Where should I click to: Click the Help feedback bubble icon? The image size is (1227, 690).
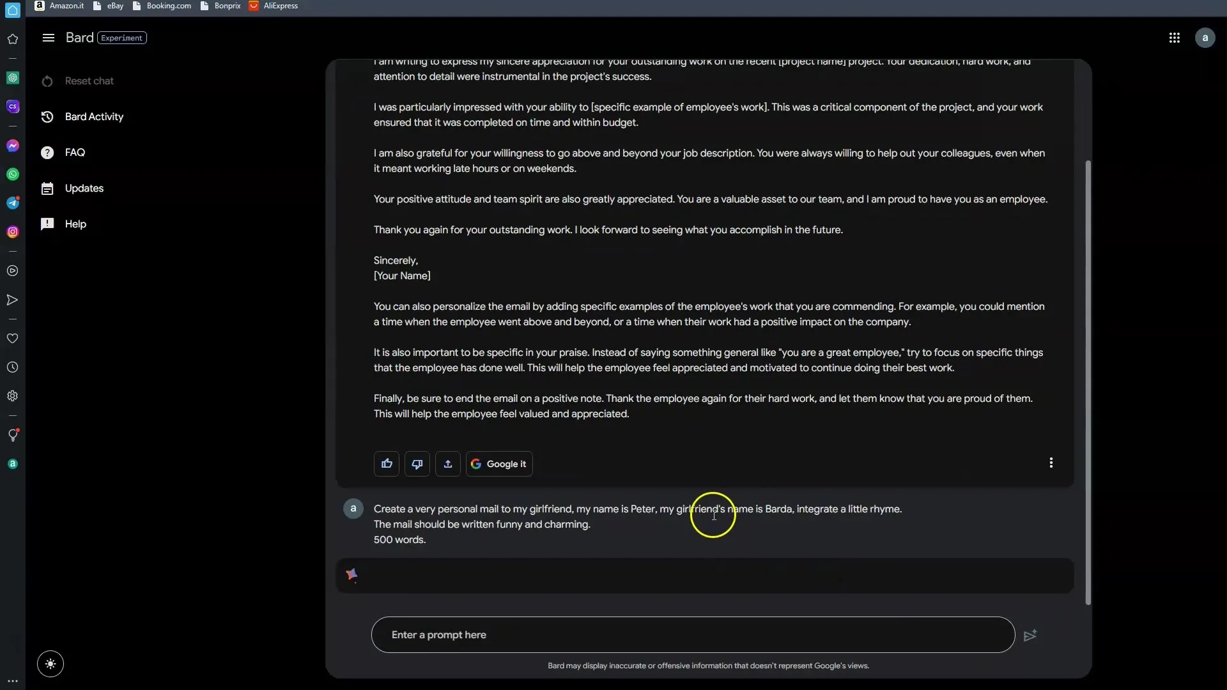point(47,224)
